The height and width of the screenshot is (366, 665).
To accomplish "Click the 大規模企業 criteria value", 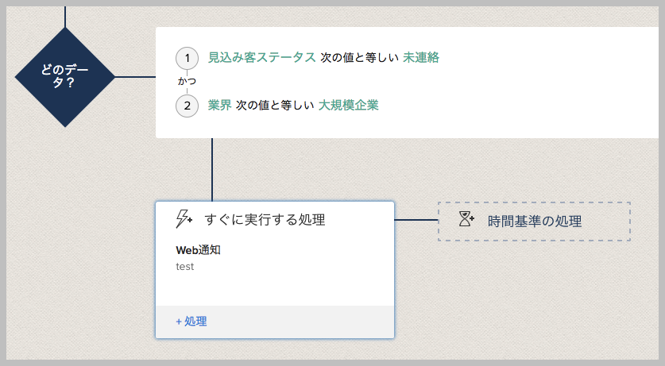I will pos(349,106).
